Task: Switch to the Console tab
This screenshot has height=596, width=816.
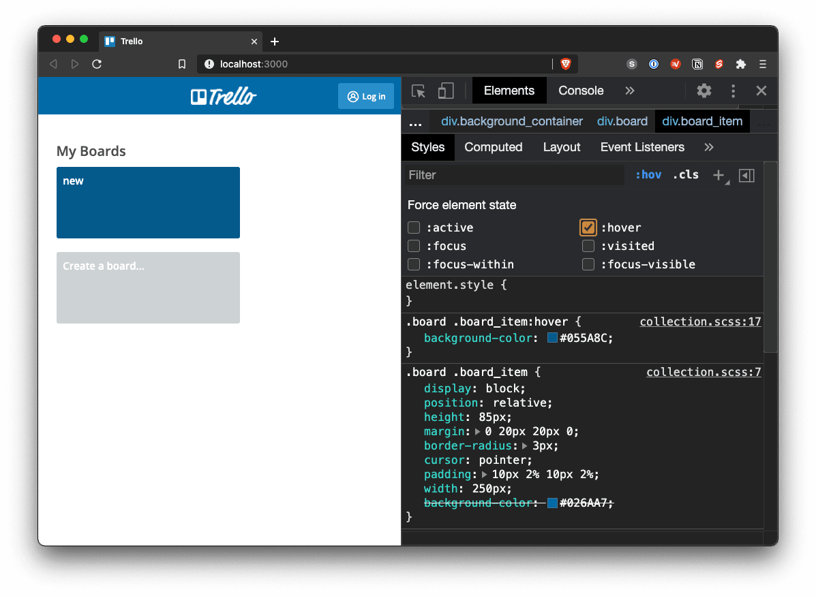Action: click(581, 91)
